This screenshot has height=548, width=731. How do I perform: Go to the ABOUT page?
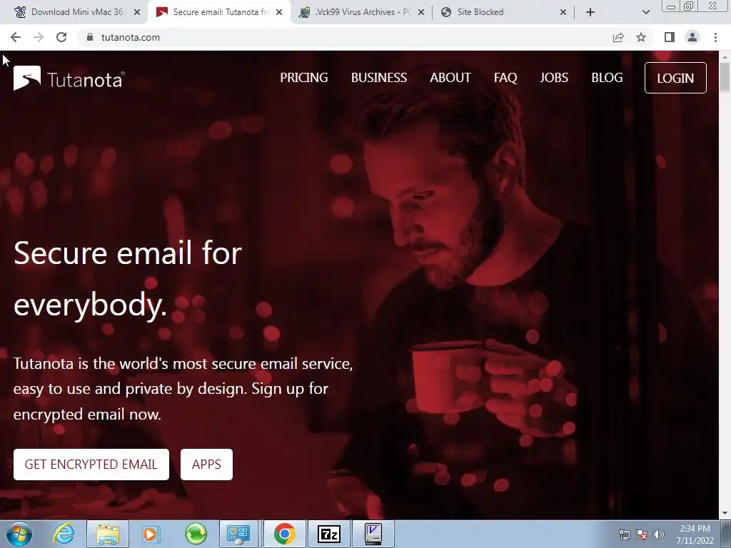(x=450, y=78)
